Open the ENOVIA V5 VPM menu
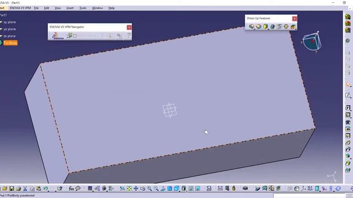This screenshot has height=198, width=353. click(x=20, y=8)
